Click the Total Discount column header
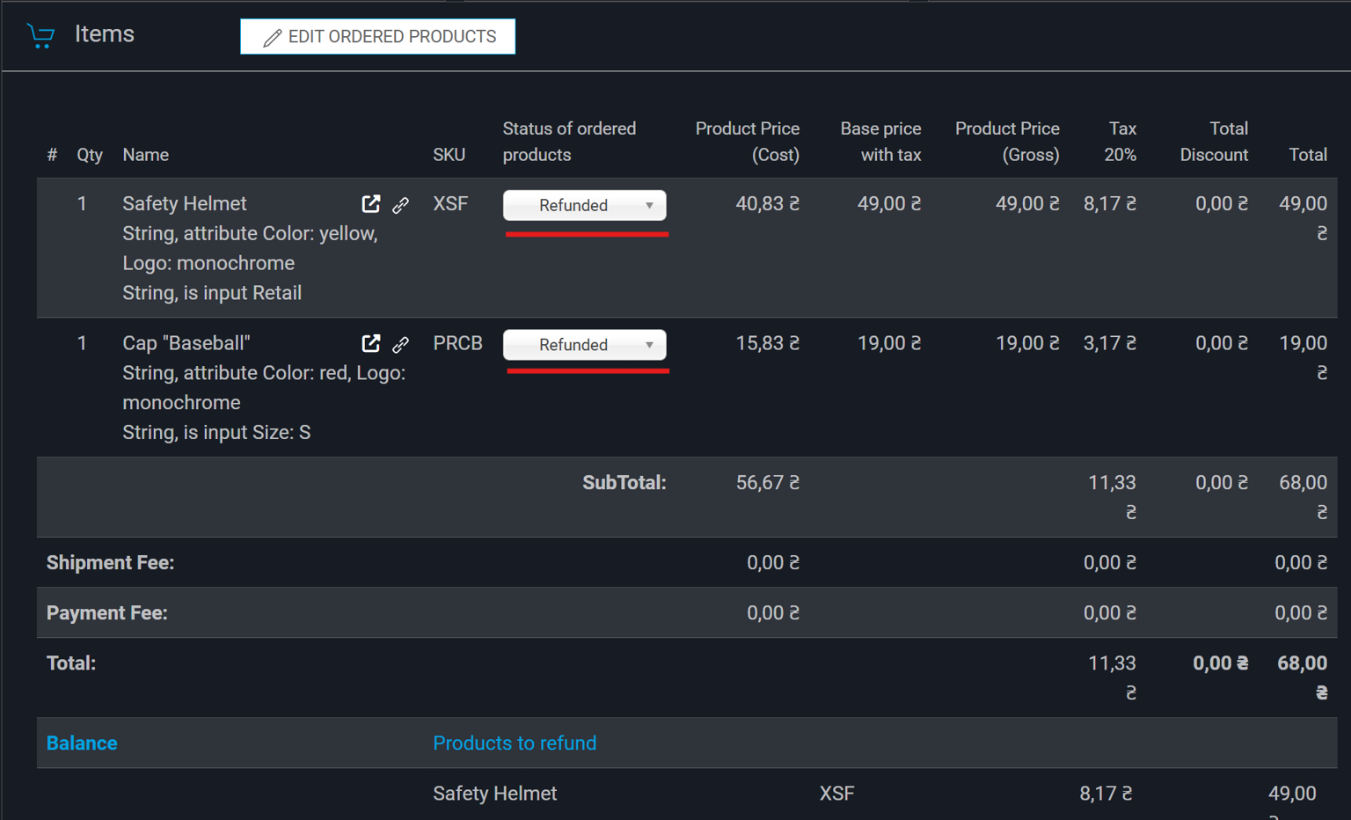 [1214, 142]
